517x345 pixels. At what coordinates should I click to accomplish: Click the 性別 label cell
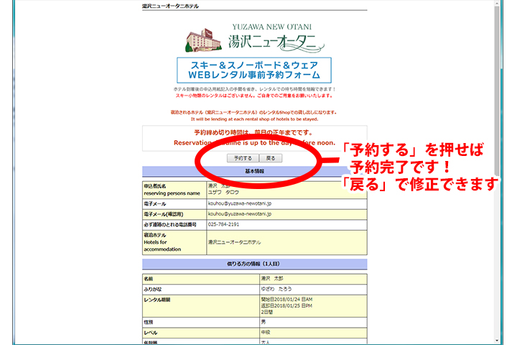tap(201, 322)
